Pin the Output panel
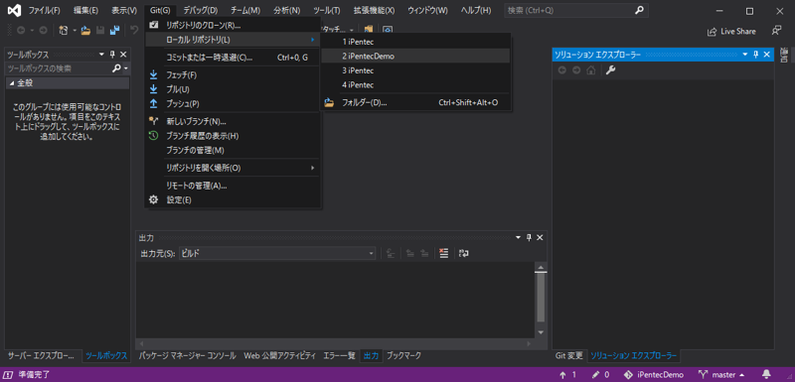Image resolution: width=795 pixels, height=382 pixels. [529, 238]
